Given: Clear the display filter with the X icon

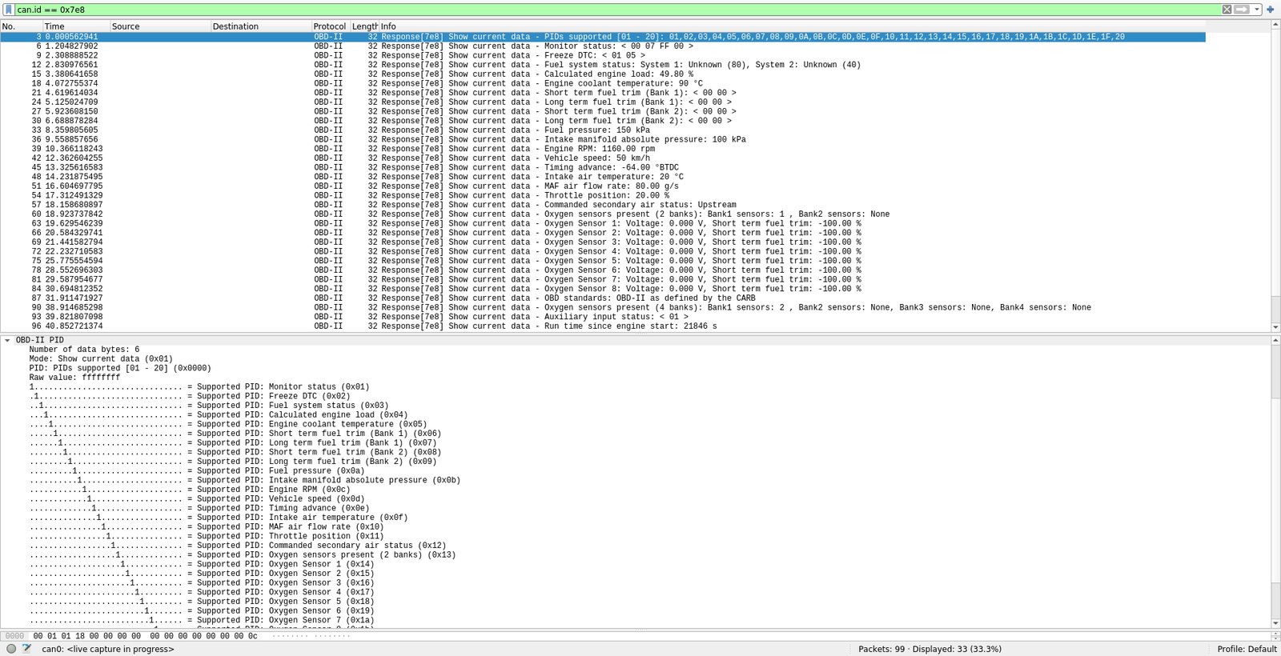Looking at the screenshot, I should 1227,10.
